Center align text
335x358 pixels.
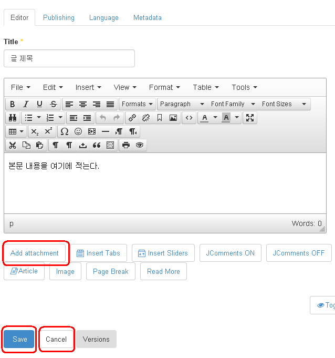point(83,104)
